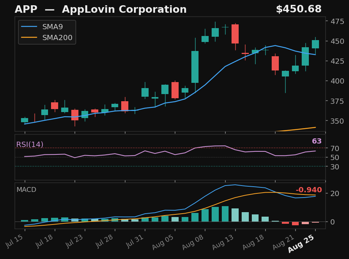Image resolution: width=349 pixels, height=259 pixels.
Task: Click the bold Aug 25 date label
Action: pos(301,244)
